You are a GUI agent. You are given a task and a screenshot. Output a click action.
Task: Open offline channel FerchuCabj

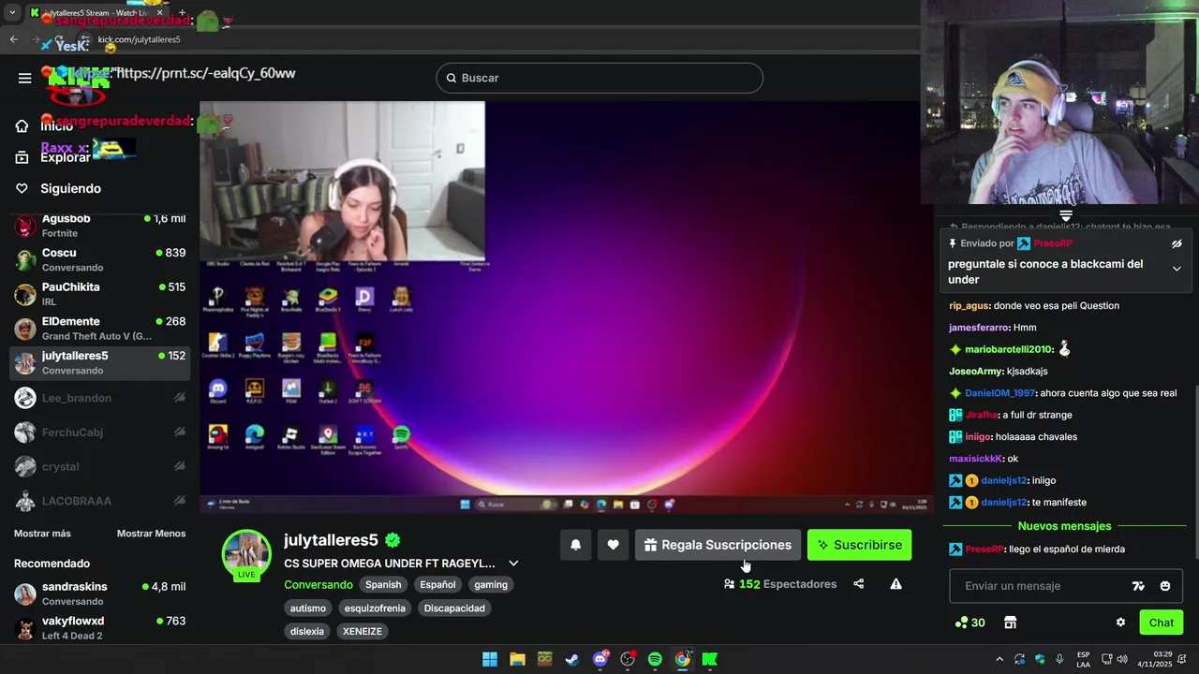(99, 432)
